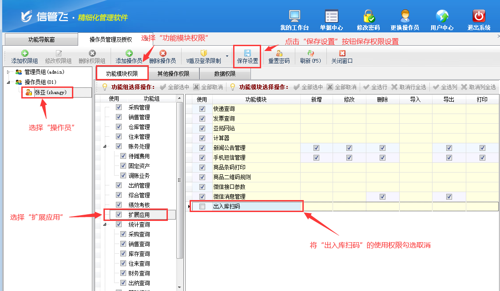
Task: Click 取消列全选 button
Action: tap(478, 87)
